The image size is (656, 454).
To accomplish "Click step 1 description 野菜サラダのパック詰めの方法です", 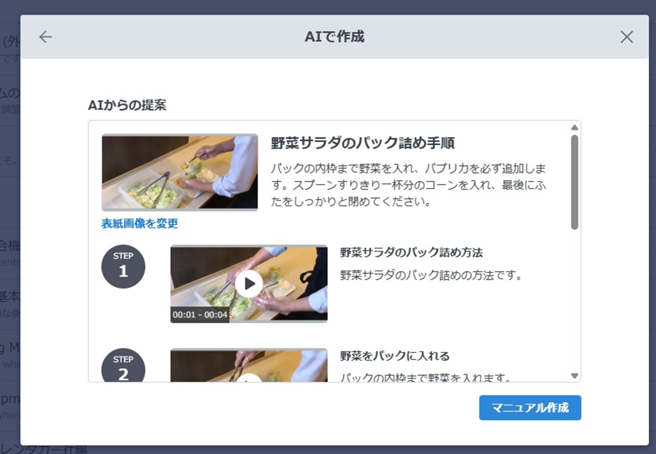I will pos(431,275).
